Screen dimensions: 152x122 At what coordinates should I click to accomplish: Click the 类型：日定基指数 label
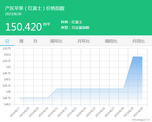coord(75,28)
